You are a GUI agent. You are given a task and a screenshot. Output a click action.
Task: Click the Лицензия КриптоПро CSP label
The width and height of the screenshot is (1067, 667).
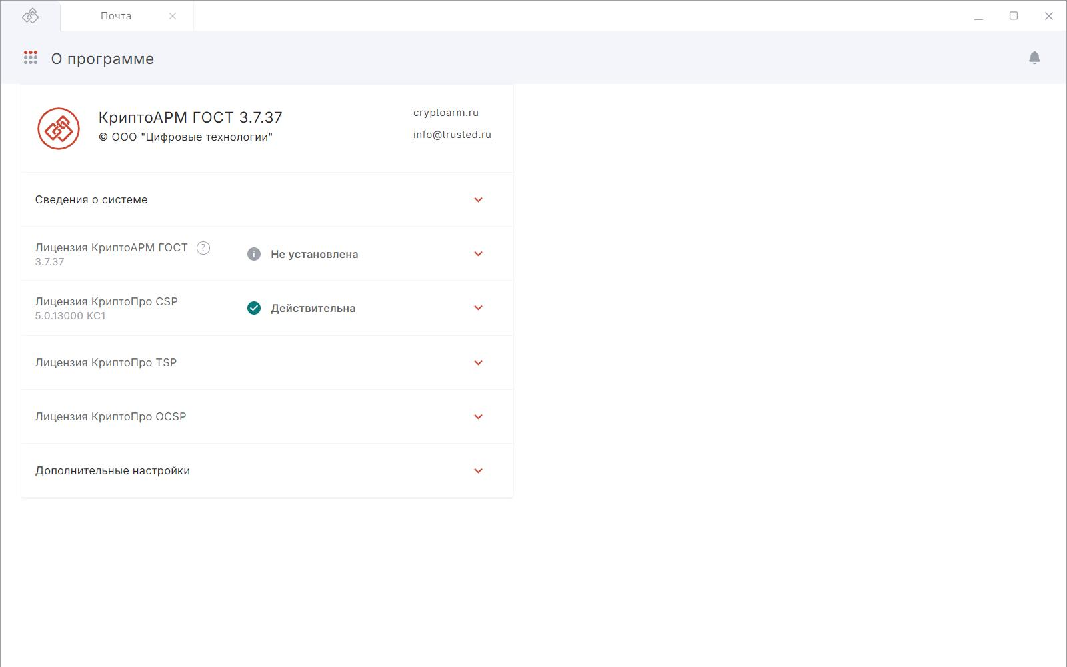[x=107, y=301]
